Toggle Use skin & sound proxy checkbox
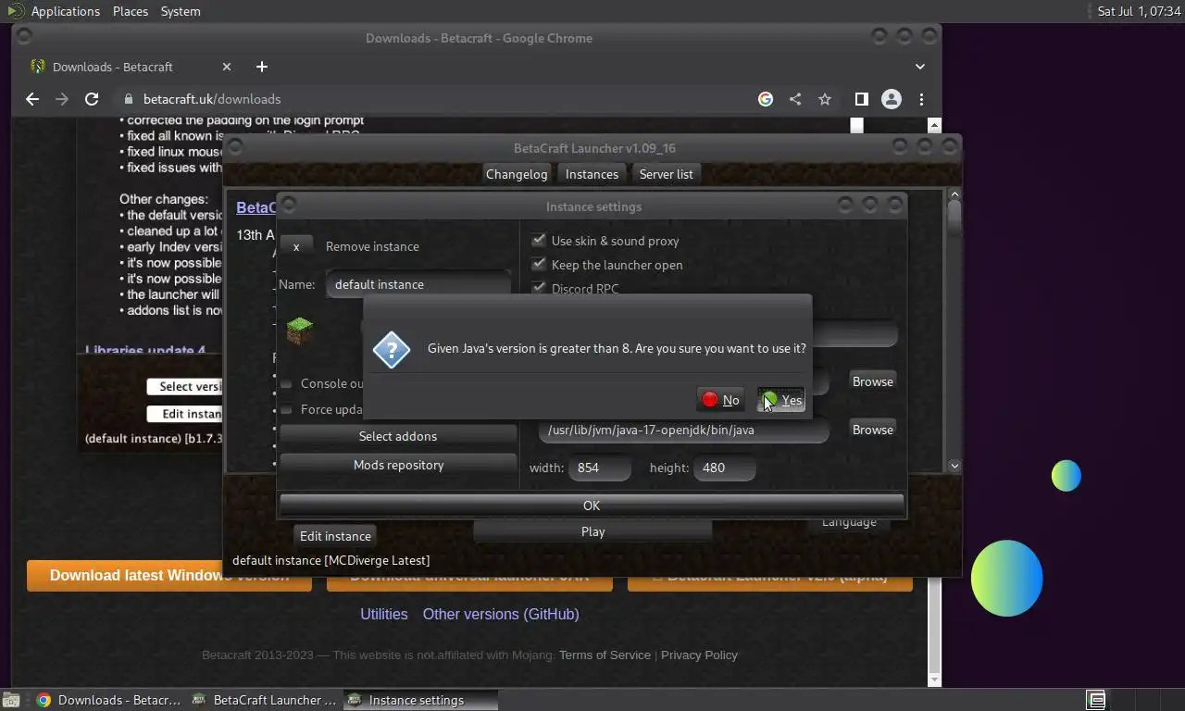 538,240
